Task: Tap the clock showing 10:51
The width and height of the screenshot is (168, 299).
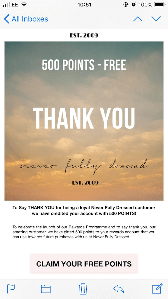Action: coord(84,4)
